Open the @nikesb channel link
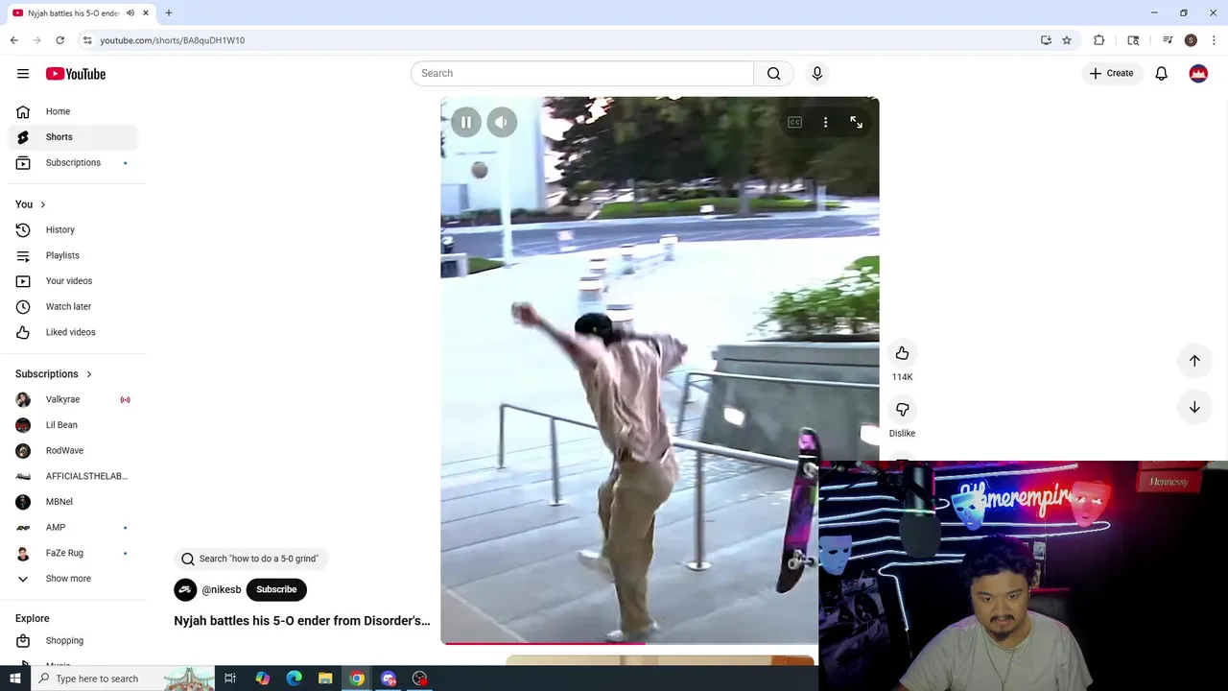 point(222,589)
